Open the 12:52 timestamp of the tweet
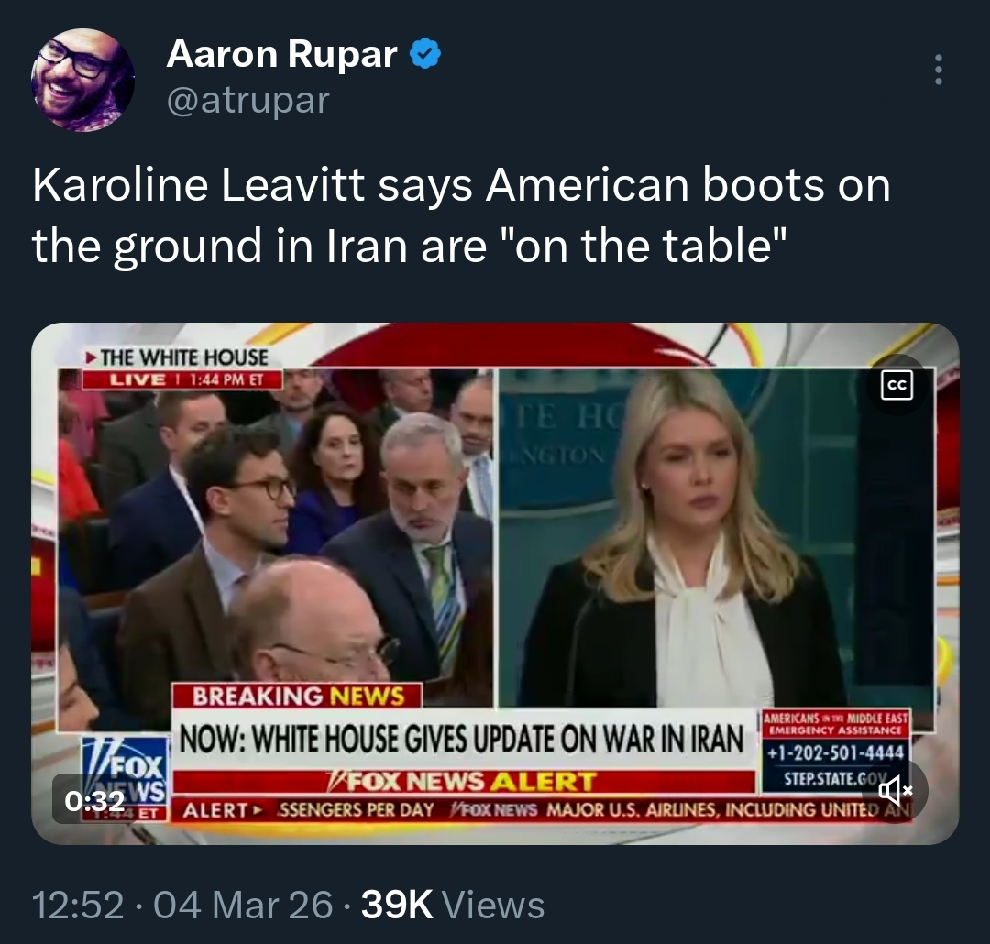 pyautogui.click(x=78, y=905)
